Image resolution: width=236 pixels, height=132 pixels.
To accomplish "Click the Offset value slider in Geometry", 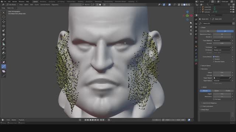I will pyautogui.click(x=222, y=73).
